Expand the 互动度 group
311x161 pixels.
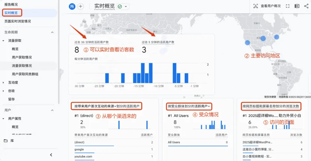click(3, 83)
